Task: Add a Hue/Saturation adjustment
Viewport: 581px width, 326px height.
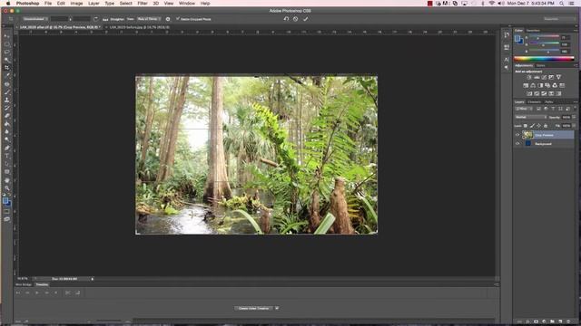Action: pos(526,85)
